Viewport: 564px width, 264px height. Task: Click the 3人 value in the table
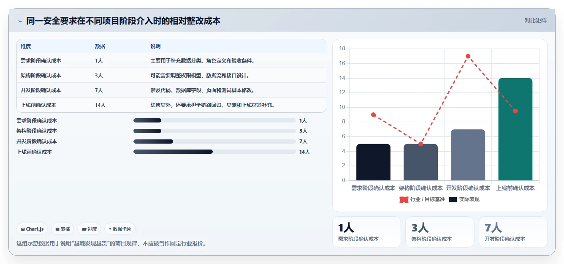[99, 76]
